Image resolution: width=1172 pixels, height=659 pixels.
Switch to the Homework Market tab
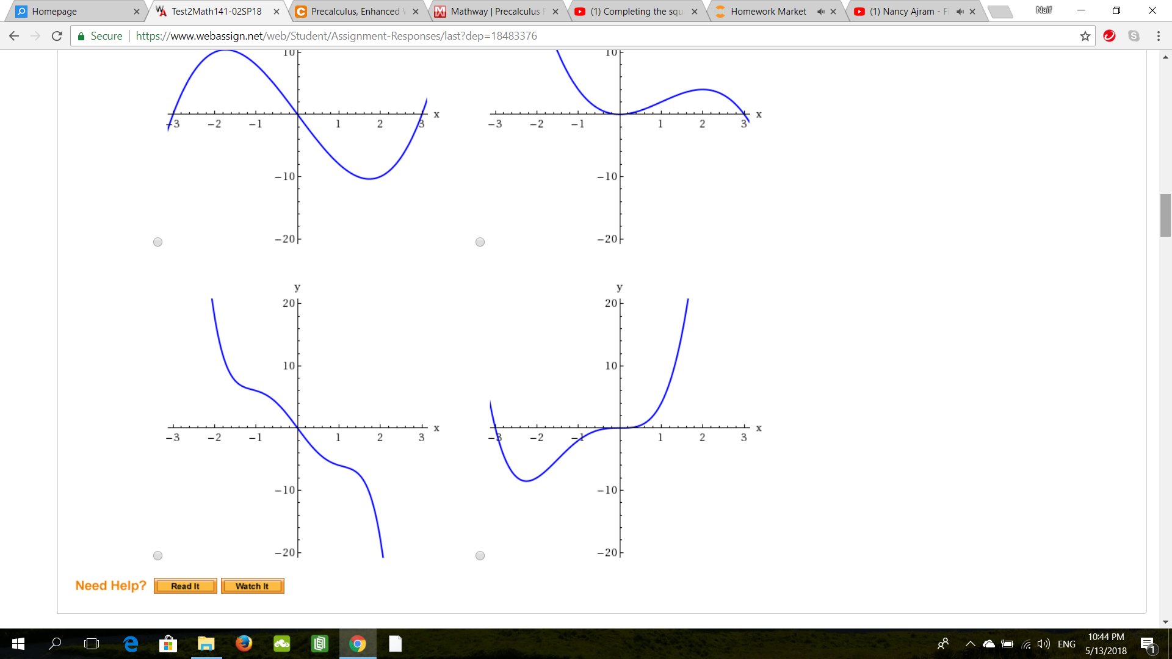click(768, 11)
